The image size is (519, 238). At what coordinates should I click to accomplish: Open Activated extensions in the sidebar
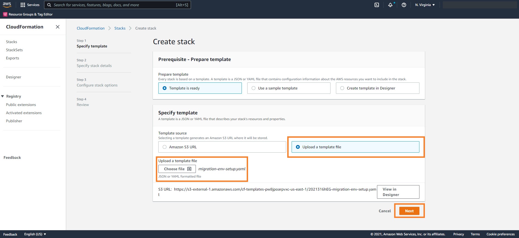click(x=24, y=113)
